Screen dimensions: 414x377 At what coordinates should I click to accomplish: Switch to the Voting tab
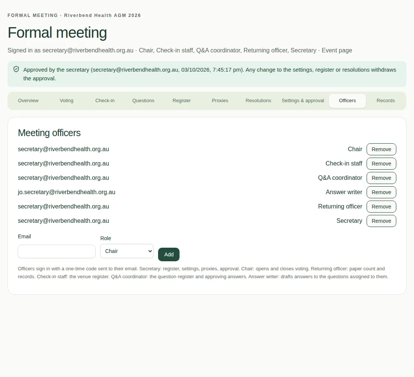pyautogui.click(x=67, y=101)
